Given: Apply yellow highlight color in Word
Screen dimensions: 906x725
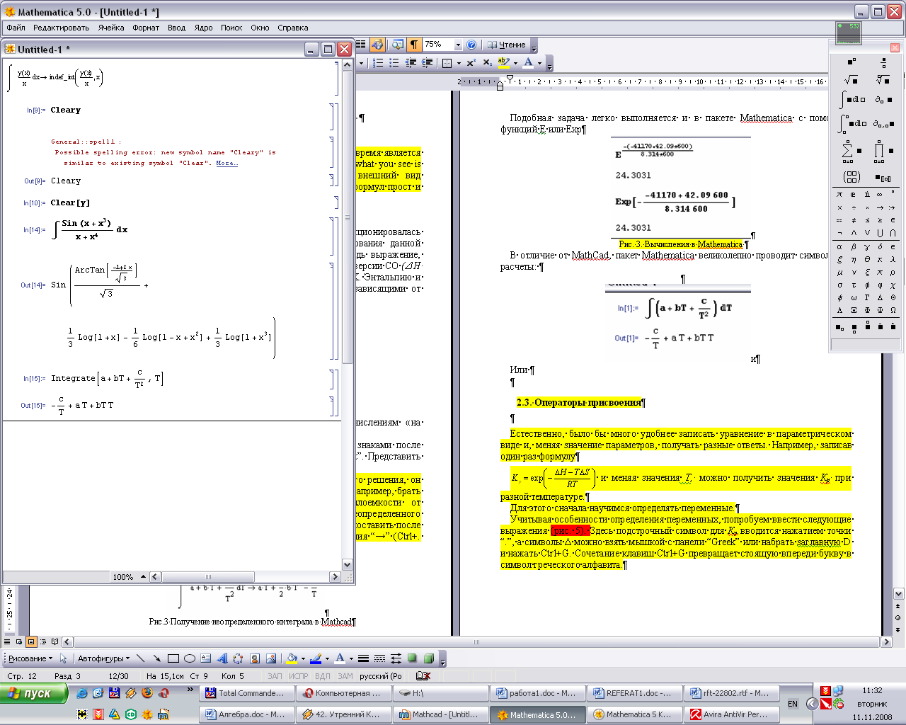Looking at the screenshot, I should point(503,63).
